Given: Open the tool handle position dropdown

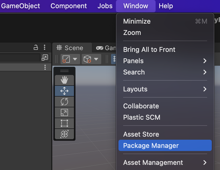Looking at the screenshot, I should coord(69,59).
